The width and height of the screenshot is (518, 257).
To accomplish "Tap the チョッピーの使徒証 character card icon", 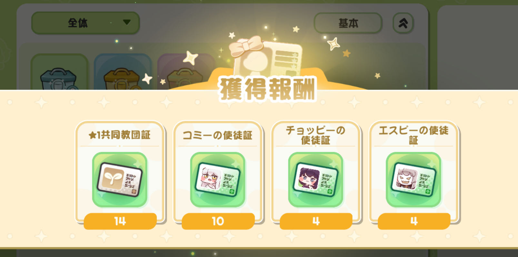I will click(x=316, y=180).
